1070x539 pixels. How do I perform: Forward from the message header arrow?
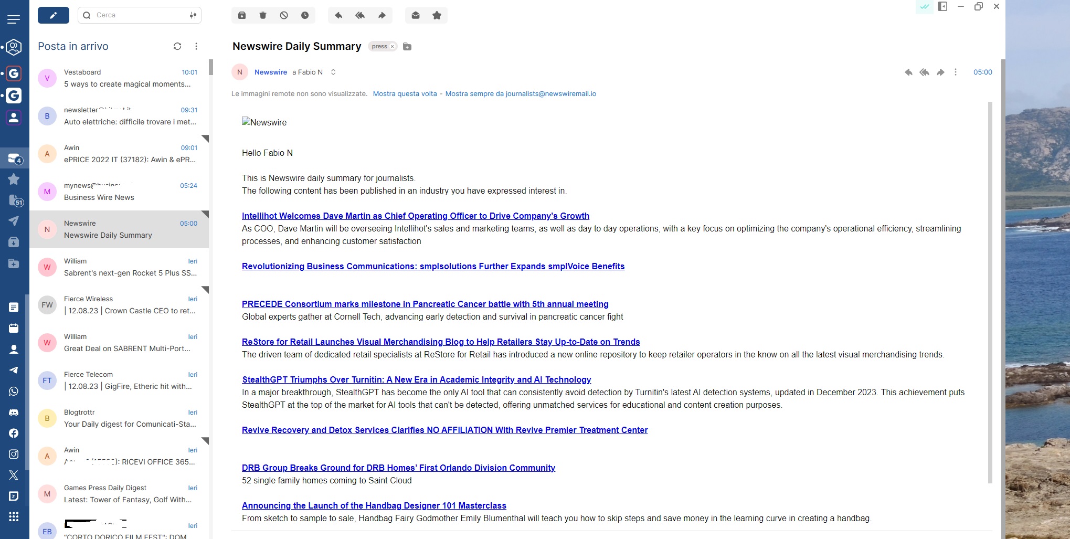point(940,72)
